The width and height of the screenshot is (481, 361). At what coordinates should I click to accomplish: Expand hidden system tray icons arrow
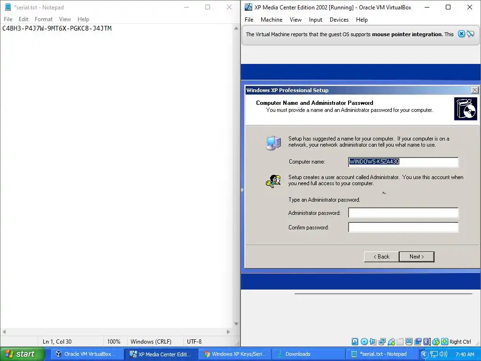(x=424, y=354)
